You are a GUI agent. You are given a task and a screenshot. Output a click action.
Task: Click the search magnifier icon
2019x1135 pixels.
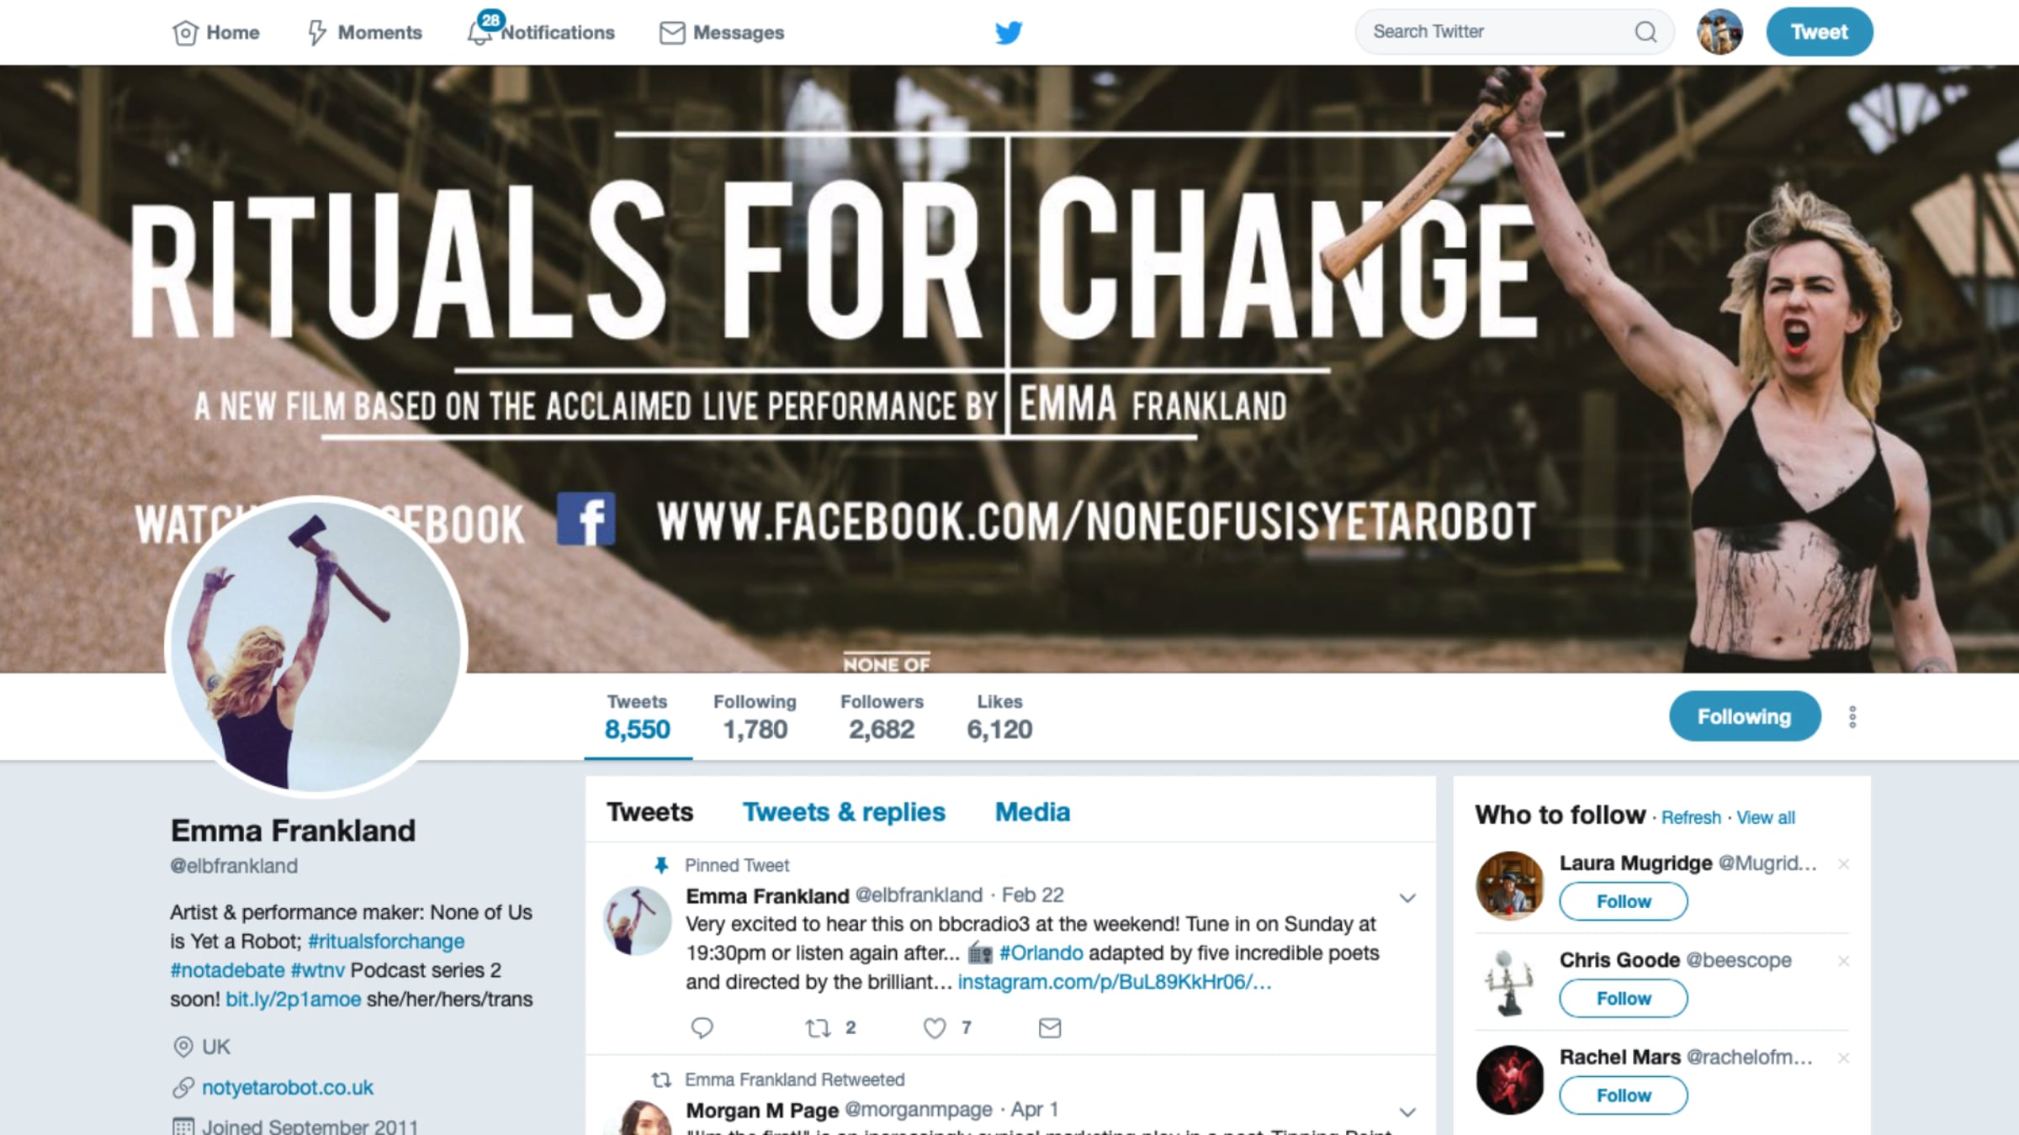(x=1645, y=32)
